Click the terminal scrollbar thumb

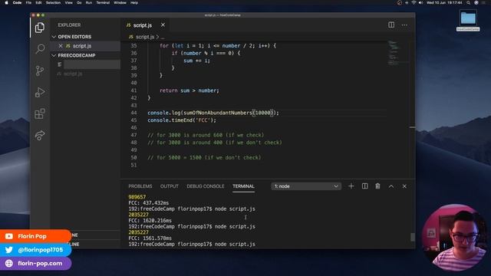(x=413, y=237)
